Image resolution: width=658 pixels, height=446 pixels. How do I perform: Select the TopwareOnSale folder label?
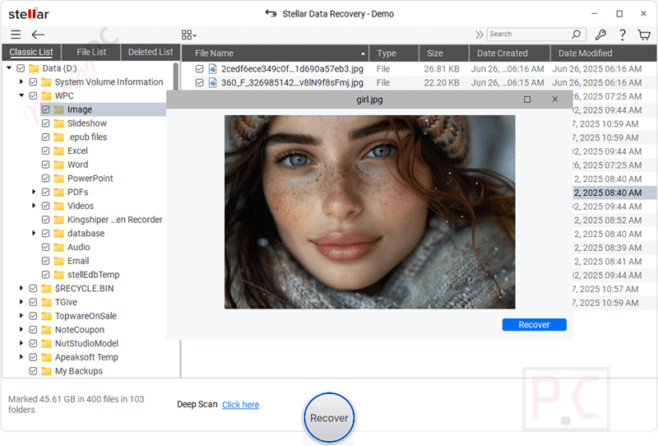86,316
